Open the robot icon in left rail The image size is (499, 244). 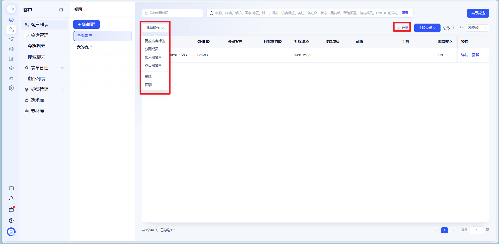pyautogui.click(x=11, y=78)
